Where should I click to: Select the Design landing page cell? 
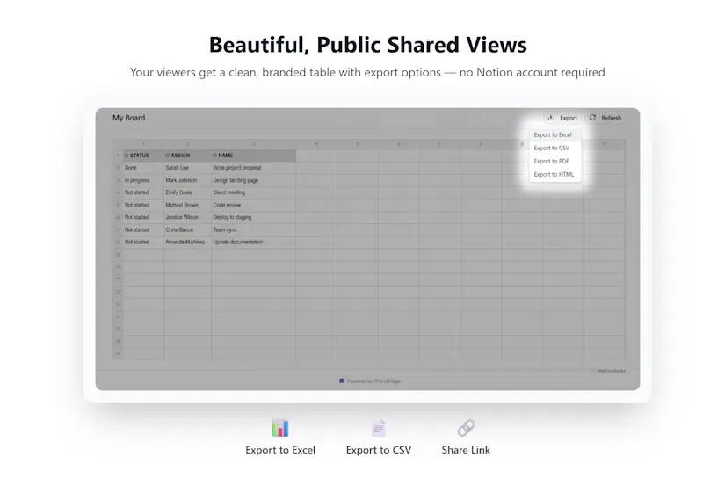tap(253, 180)
